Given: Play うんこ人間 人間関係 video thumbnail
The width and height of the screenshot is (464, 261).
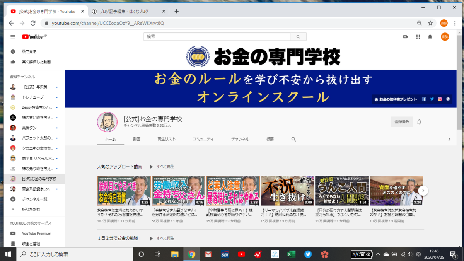Looking at the screenshot, I should coord(342,190).
